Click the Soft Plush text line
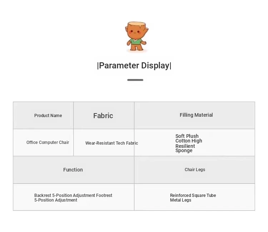The image size is (268, 232). click(187, 136)
